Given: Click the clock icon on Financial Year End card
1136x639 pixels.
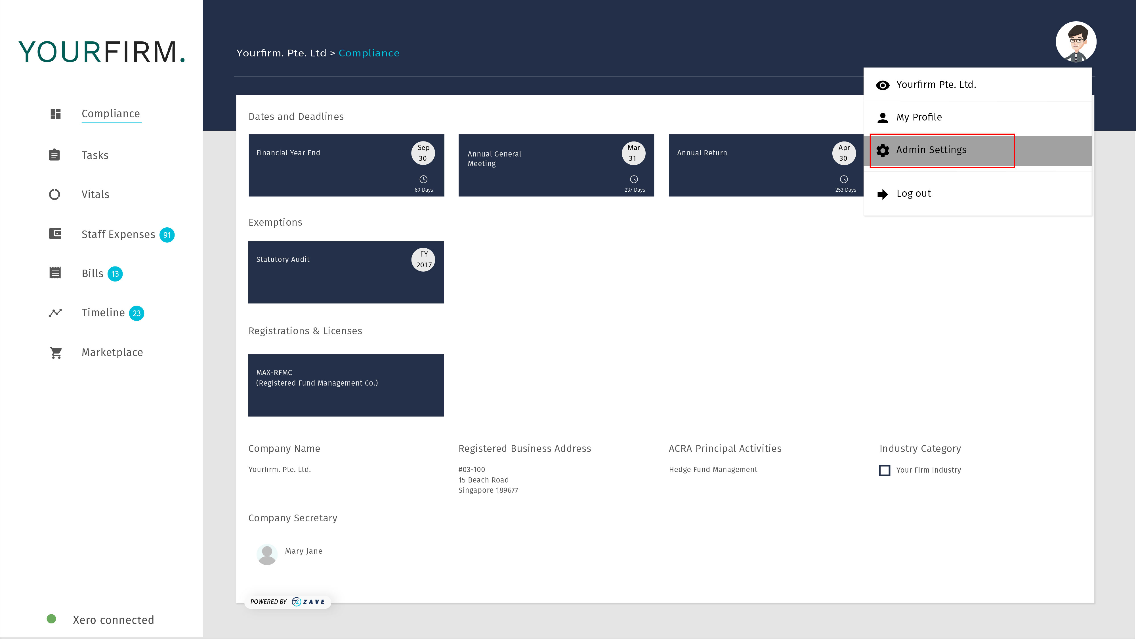Looking at the screenshot, I should click(x=423, y=179).
